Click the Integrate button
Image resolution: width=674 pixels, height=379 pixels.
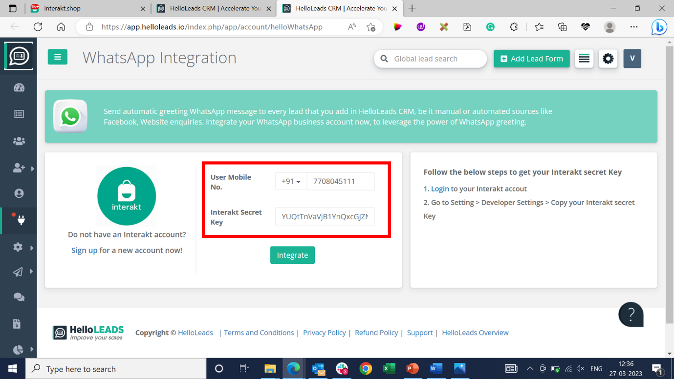292,255
